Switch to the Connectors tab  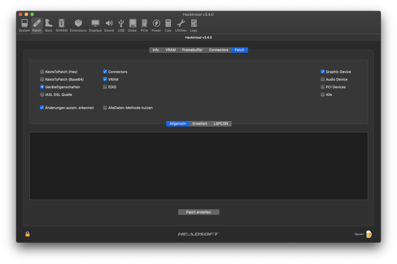coord(219,50)
